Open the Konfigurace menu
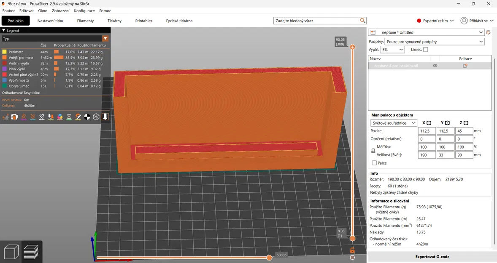This screenshot has width=497, height=263. [x=84, y=11]
